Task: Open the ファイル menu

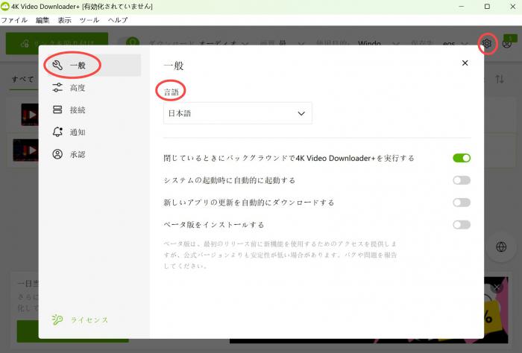Action: coord(14,20)
